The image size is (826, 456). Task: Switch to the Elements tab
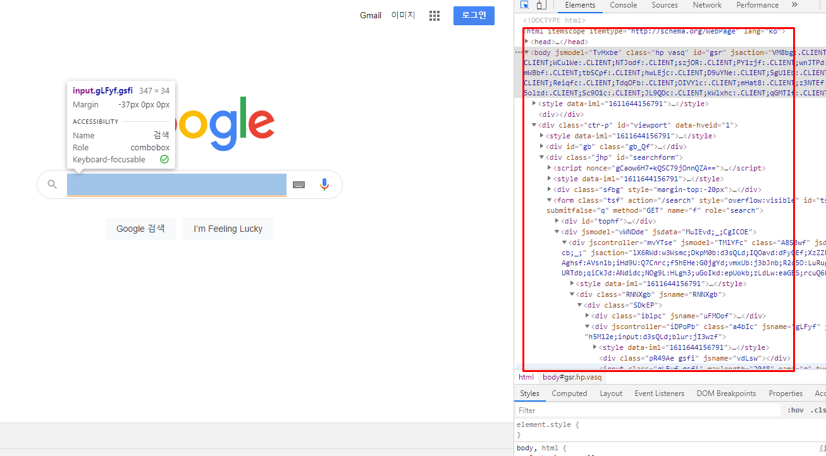pyautogui.click(x=580, y=5)
